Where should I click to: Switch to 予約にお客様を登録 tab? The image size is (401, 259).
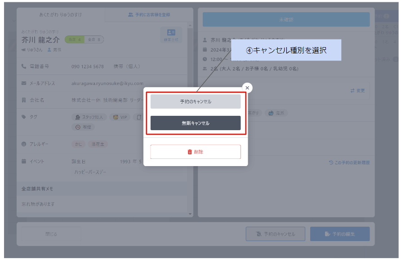click(x=149, y=14)
